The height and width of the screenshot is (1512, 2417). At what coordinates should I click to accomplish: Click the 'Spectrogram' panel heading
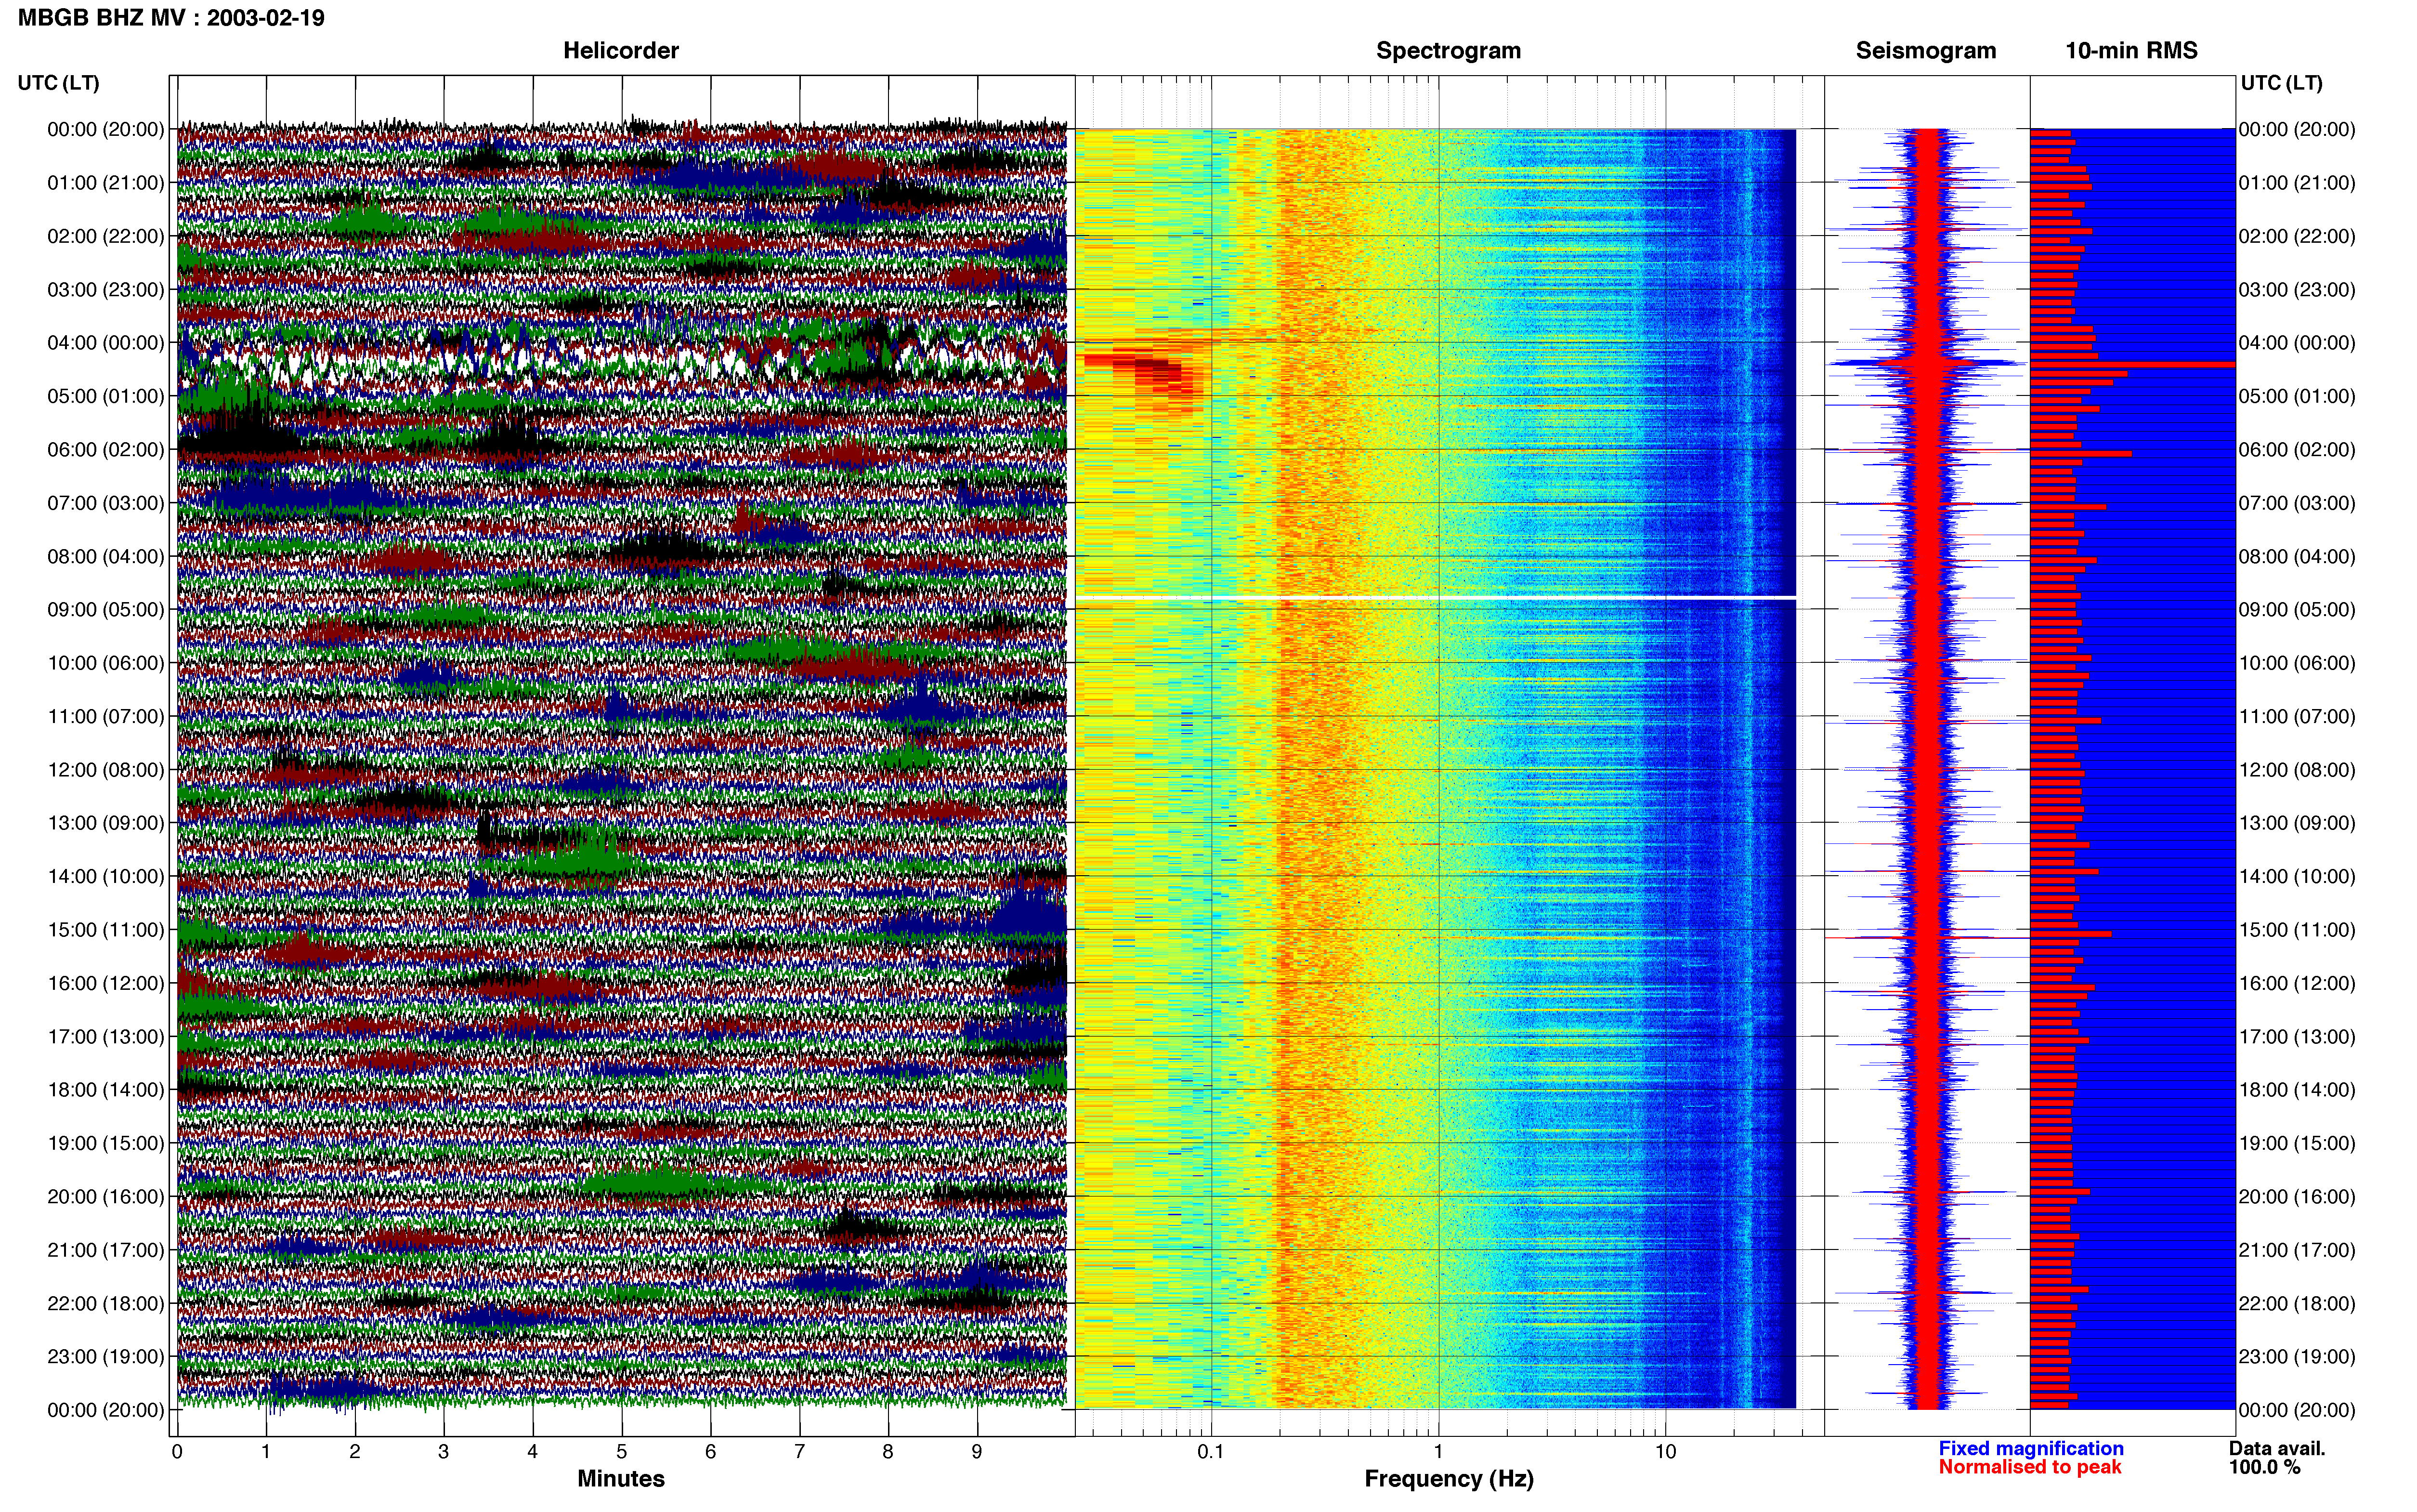click(x=1449, y=51)
